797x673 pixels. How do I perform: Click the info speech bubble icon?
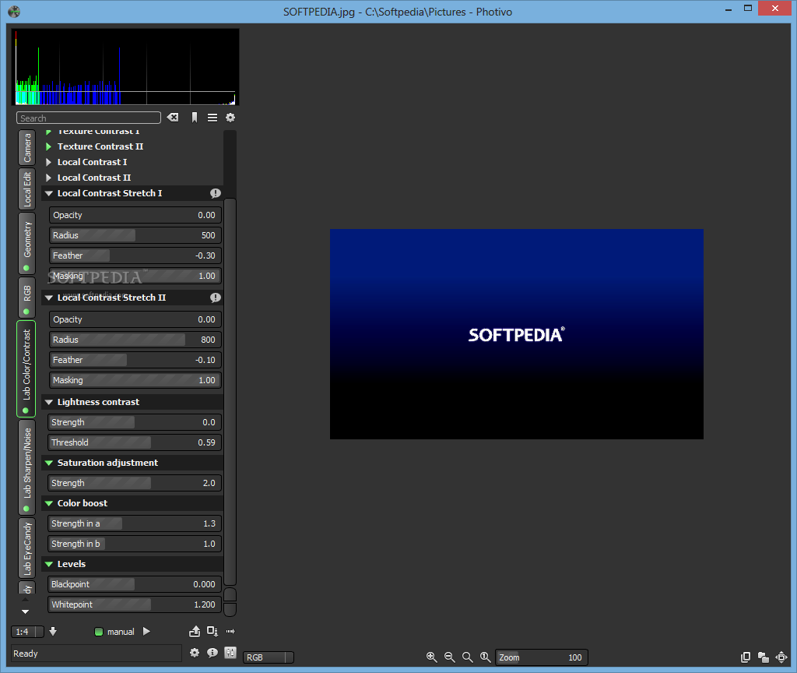[212, 653]
